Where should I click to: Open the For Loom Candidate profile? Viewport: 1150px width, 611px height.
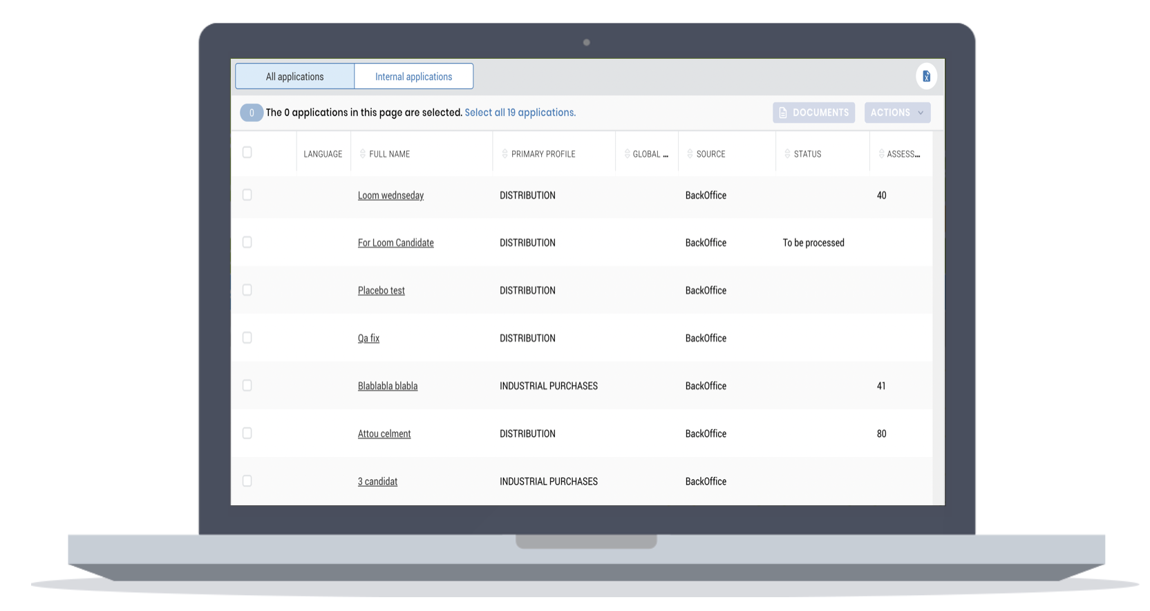(395, 243)
